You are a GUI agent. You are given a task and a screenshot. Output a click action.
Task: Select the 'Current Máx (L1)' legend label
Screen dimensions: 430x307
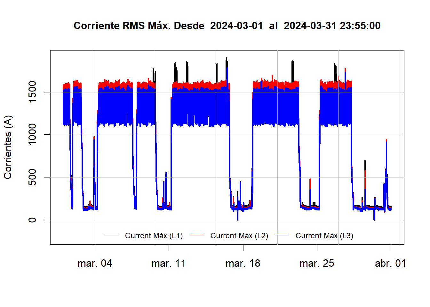(154, 236)
